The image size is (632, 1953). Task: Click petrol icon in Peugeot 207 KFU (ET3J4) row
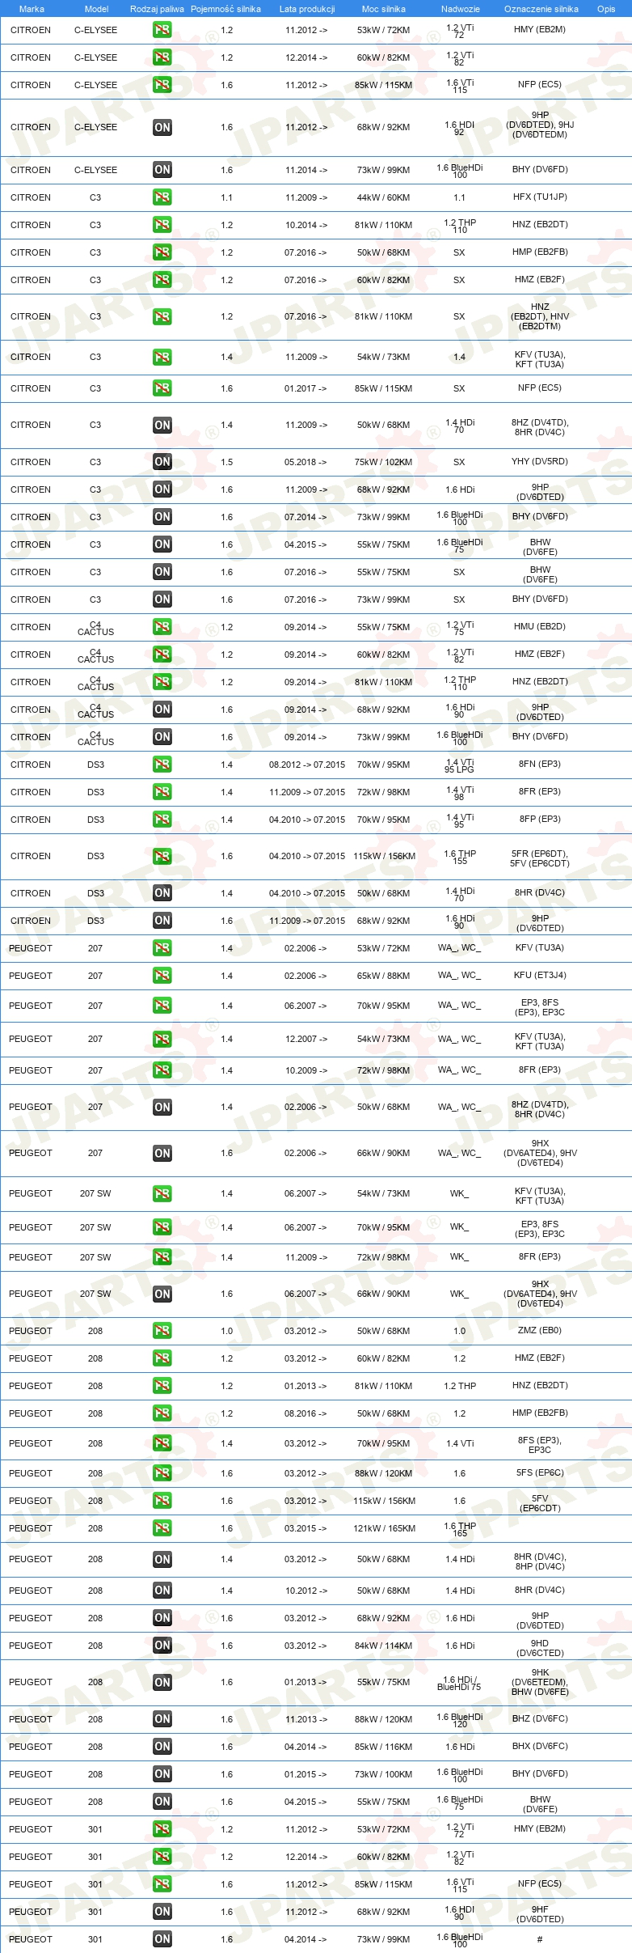click(162, 976)
